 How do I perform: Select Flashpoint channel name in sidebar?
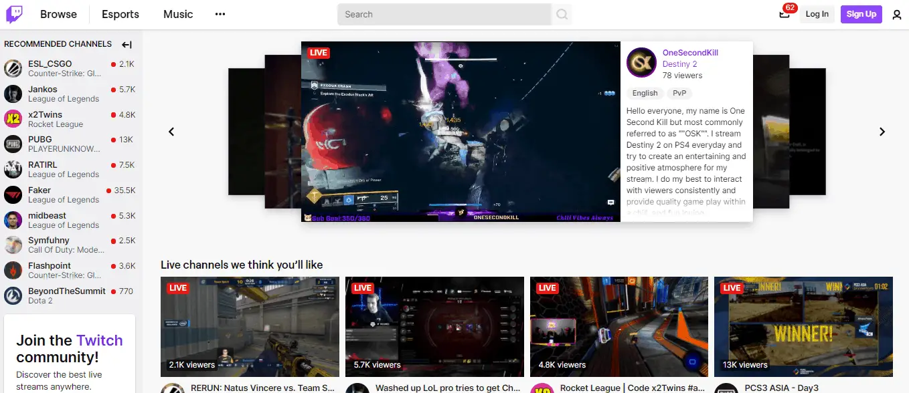tap(50, 265)
